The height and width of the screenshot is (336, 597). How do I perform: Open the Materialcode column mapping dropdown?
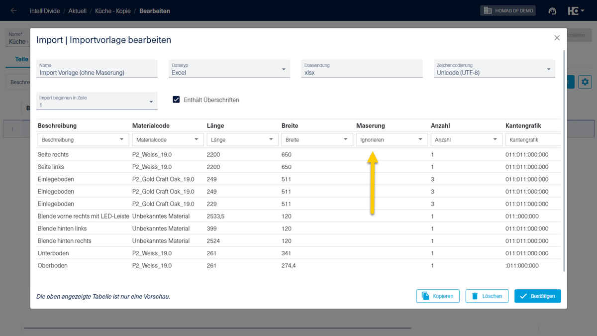[168, 140]
